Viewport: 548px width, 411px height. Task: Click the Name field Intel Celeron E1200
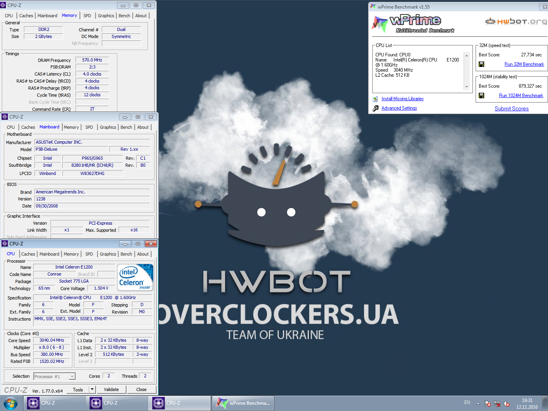click(x=74, y=267)
